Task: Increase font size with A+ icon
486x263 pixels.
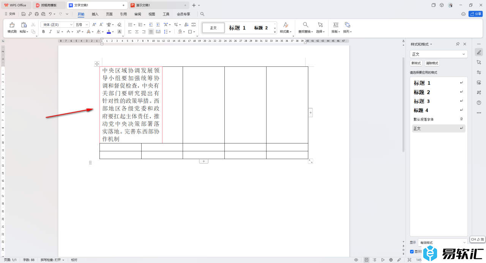Action: (x=94, y=25)
